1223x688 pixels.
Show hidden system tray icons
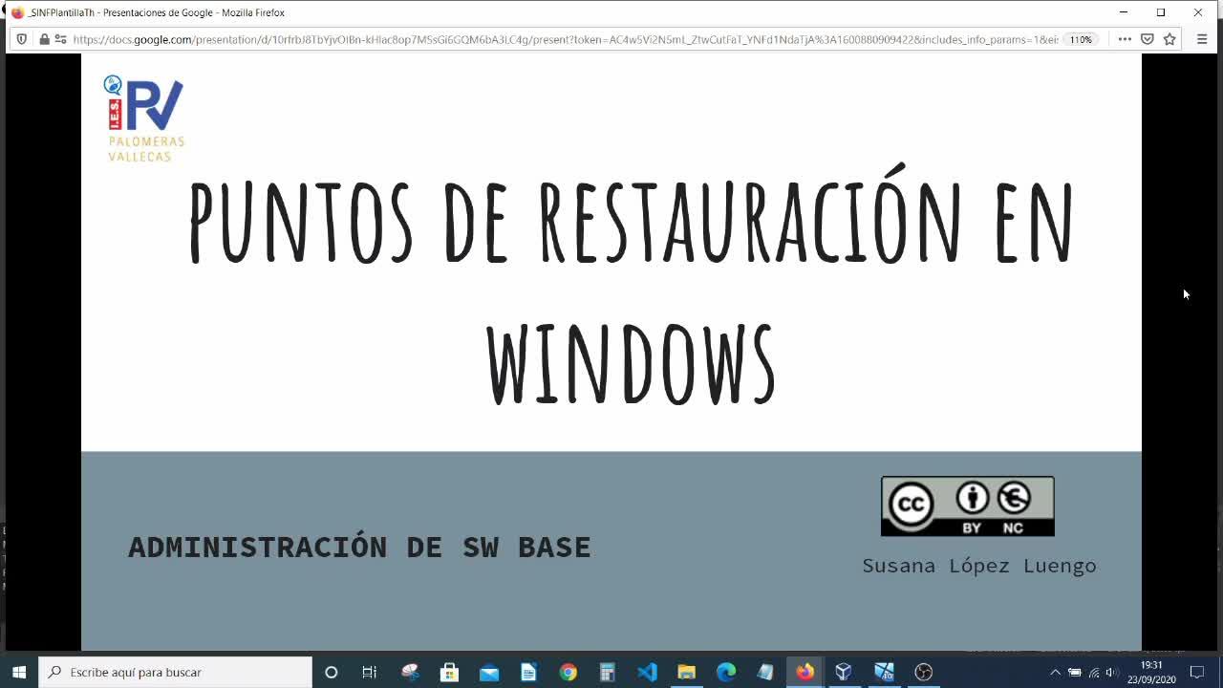tap(1055, 672)
